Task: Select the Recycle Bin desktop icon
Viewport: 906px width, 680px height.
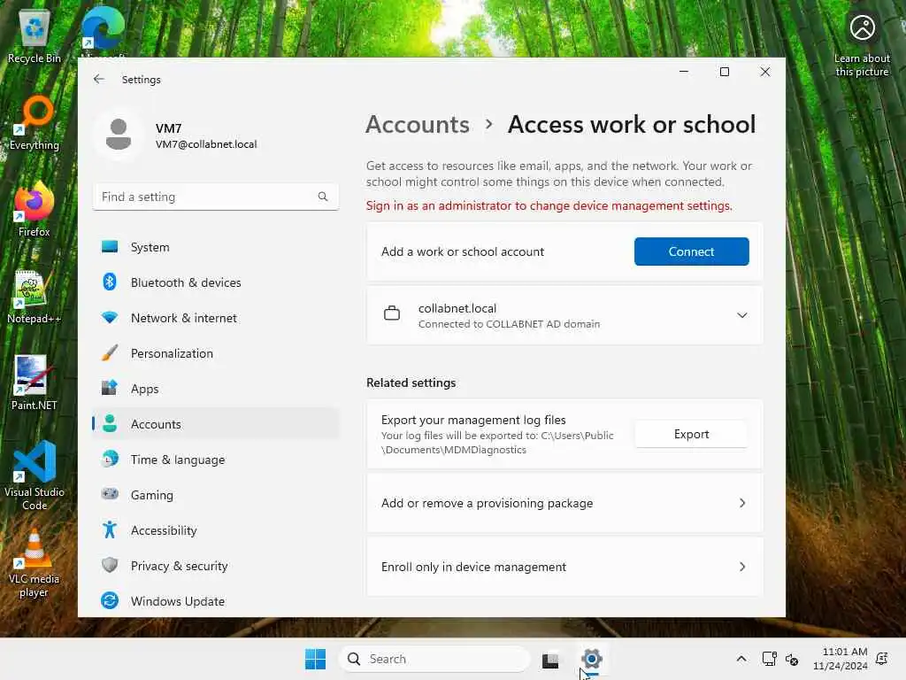Action: point(35,35)
